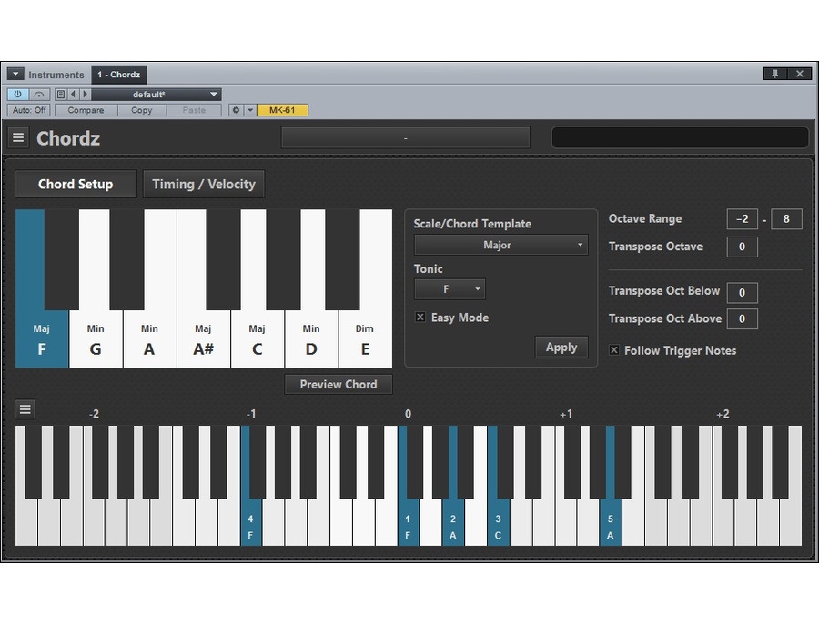Expand the Tonic F dropdown
The width and height of the screenshot is (819, 625).
450,289
